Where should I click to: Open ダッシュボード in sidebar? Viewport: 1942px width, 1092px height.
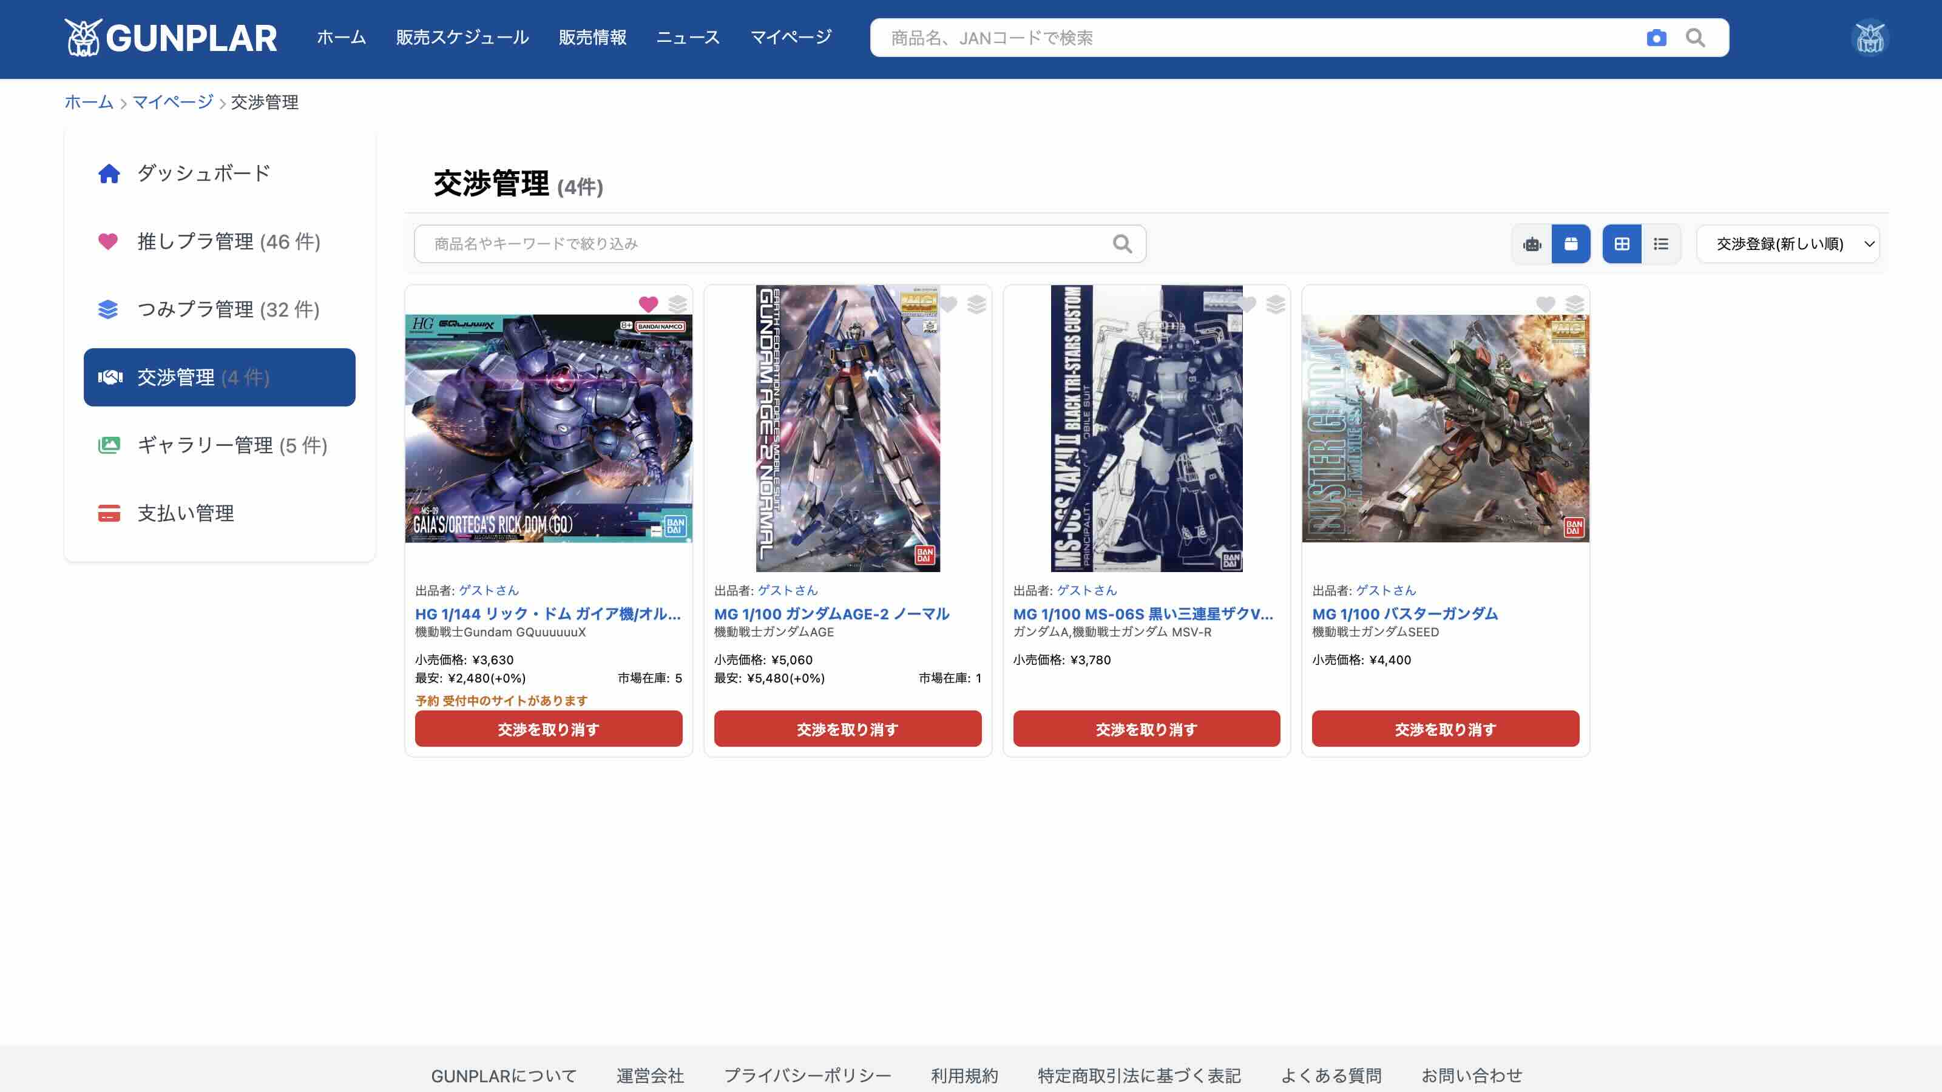219,174
